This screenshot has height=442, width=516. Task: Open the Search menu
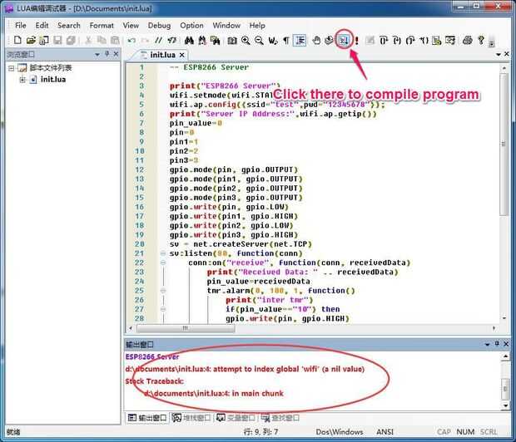tap(69, 25)
